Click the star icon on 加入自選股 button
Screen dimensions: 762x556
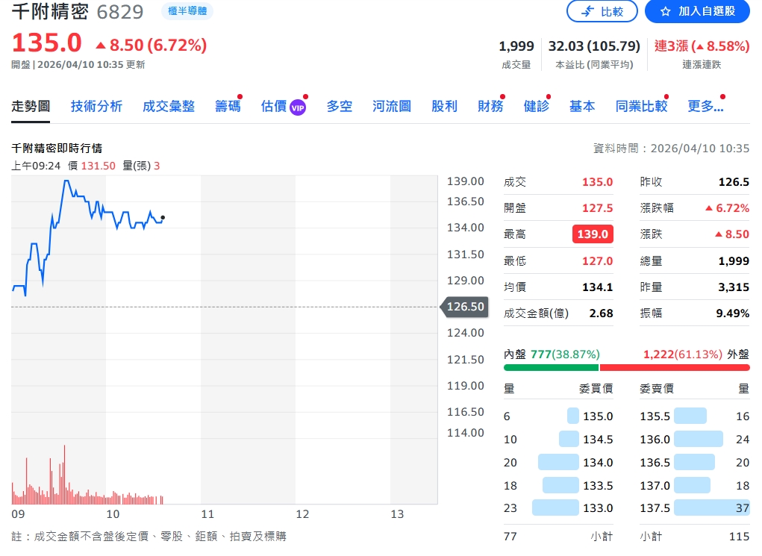click(x=666, y=11)
